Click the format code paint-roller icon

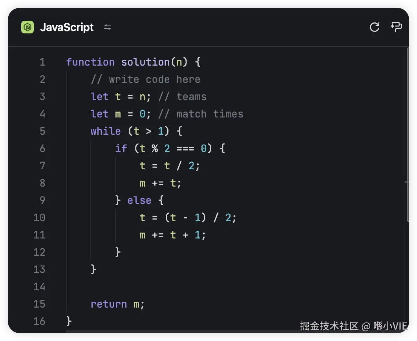(x=396, y=27)
